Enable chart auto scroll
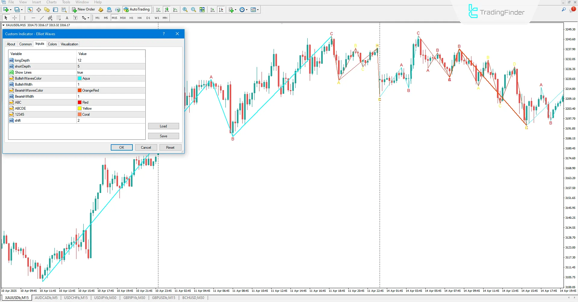This screenshot has width=578, height=302. click(x=212, y=10)
